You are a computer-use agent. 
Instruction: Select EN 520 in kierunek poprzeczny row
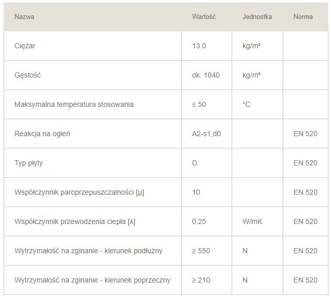click(x=305, y=280)
